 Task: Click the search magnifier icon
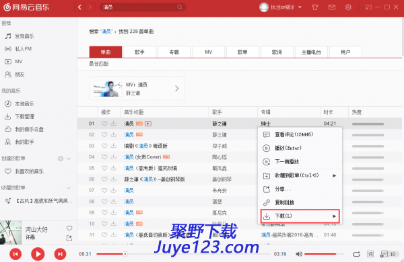[180, 7]
